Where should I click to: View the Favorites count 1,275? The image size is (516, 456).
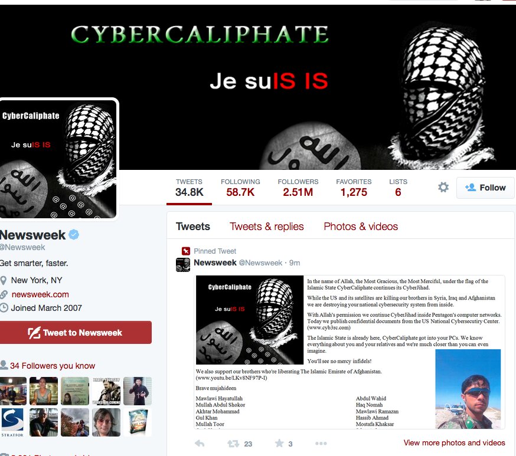[354, 188]
